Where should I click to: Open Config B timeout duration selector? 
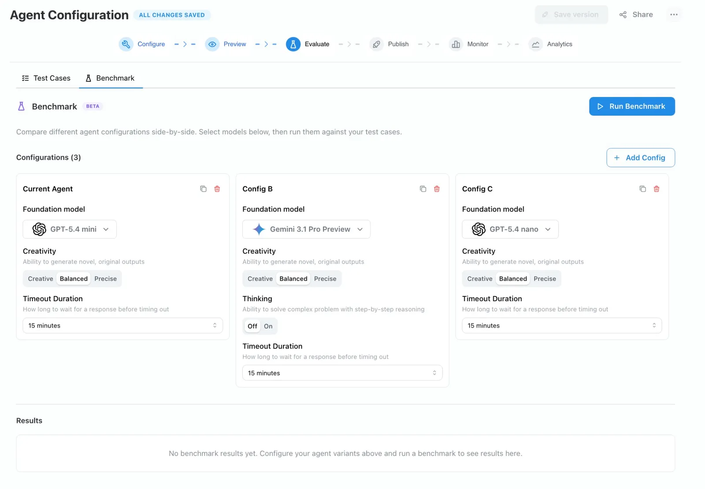342,373
